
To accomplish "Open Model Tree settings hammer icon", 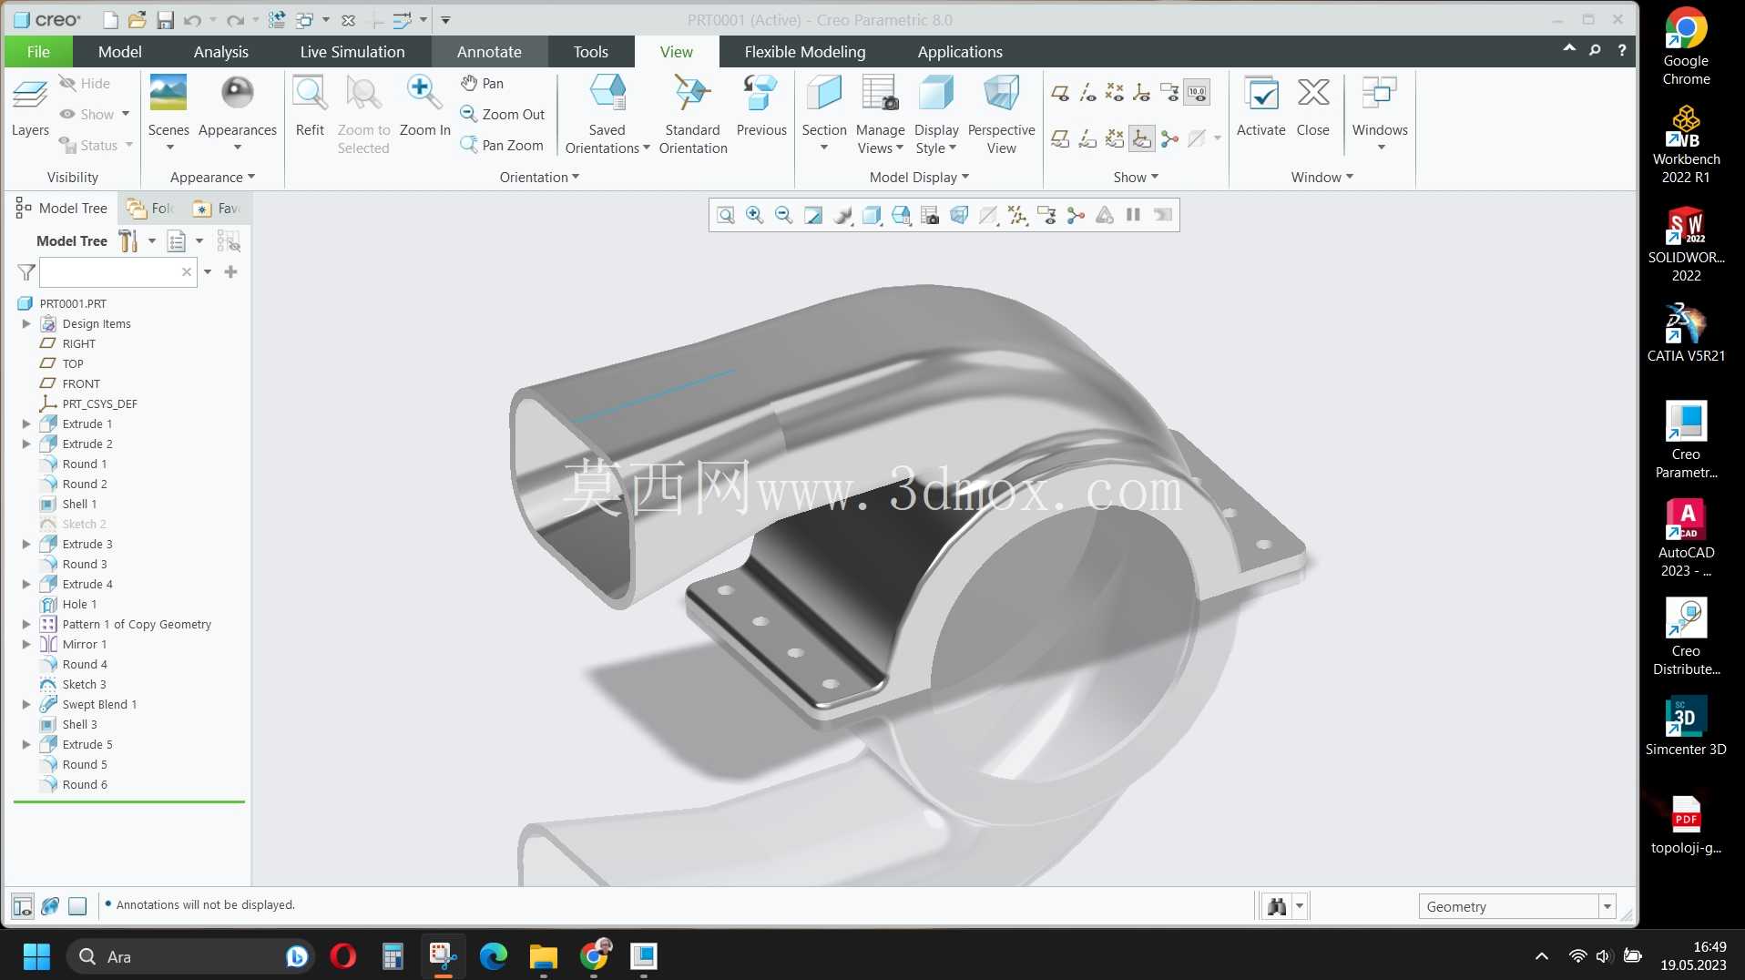I will click(x=128, y=241).
